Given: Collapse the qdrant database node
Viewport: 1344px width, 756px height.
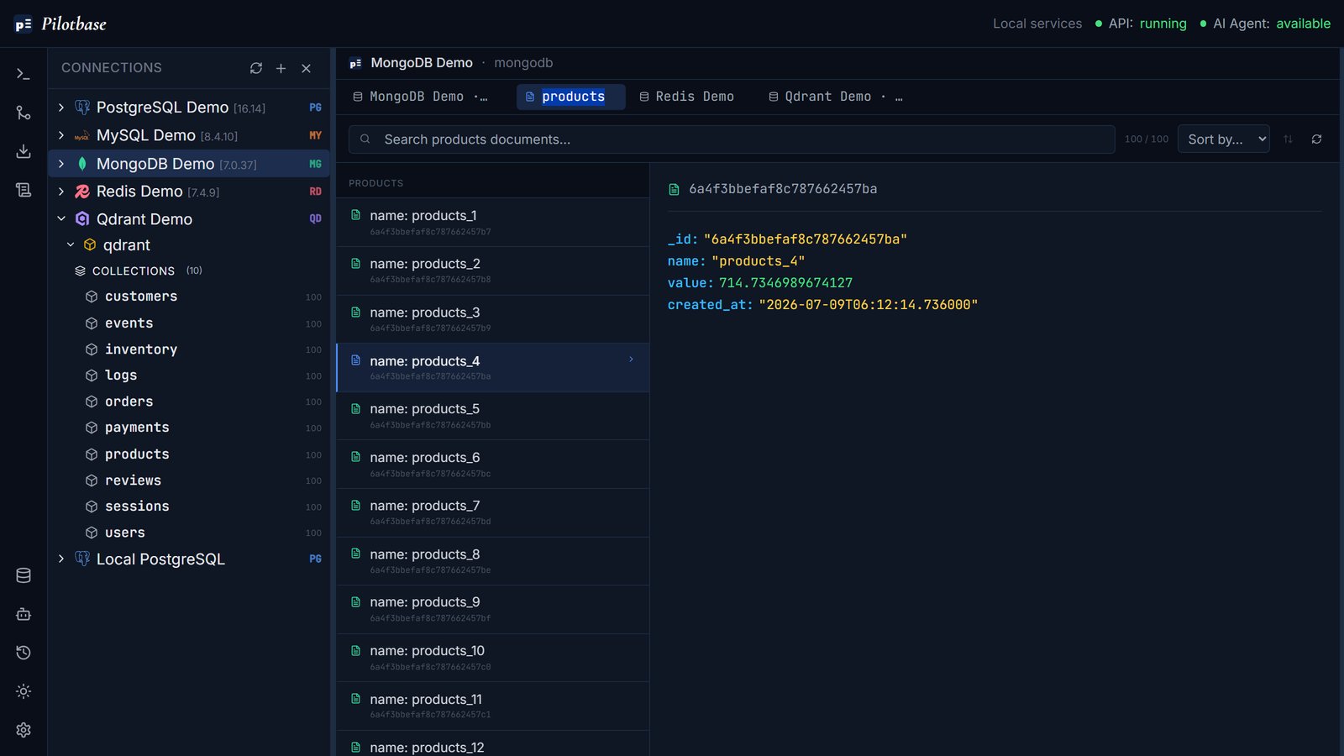Looking at the screenshot, I should point(71,245).
